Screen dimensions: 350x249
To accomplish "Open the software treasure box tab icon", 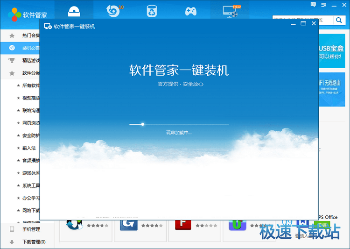I will pos(74,11).
